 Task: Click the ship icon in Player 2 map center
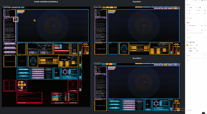(144, 82)
